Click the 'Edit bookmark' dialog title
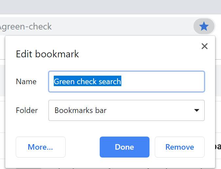The height and width of the screenshot is (169, 221). (47, 54)
